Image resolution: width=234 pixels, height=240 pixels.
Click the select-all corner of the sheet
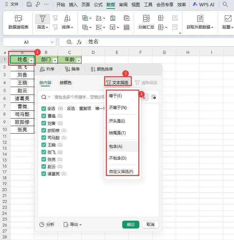(5, 53)
